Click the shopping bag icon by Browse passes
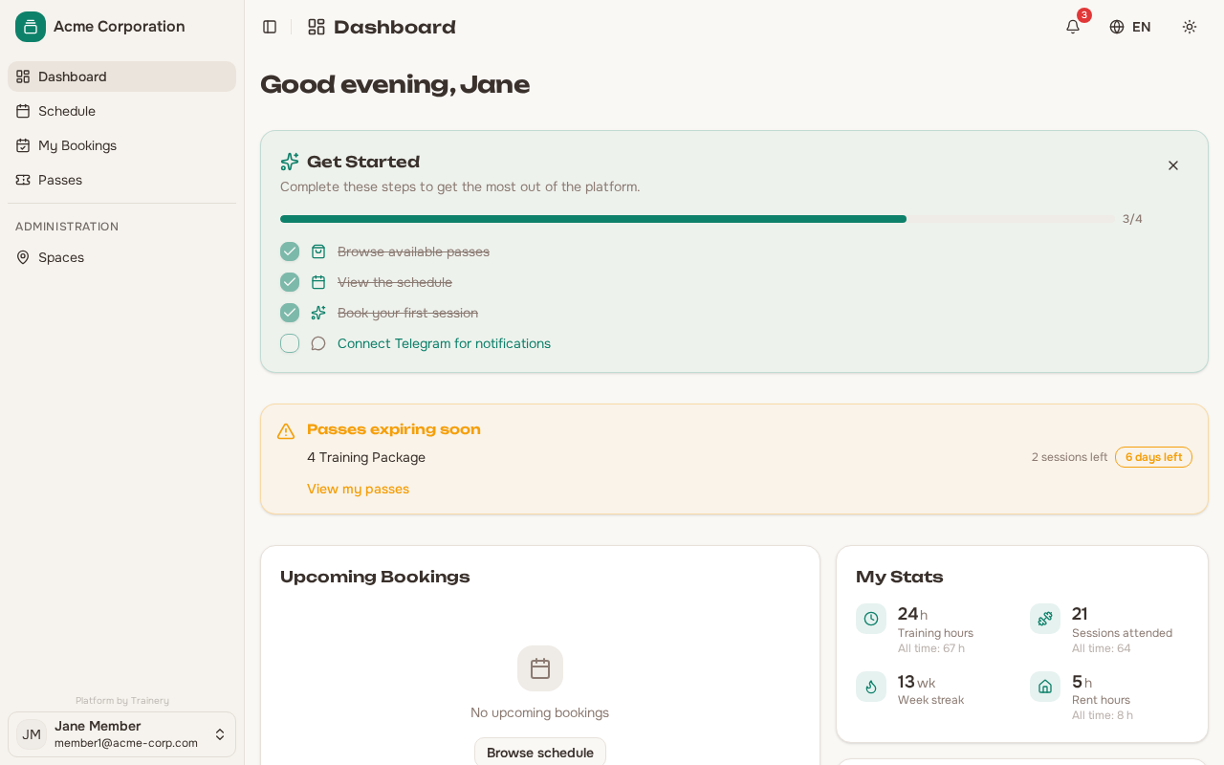 tap(318, 251)
